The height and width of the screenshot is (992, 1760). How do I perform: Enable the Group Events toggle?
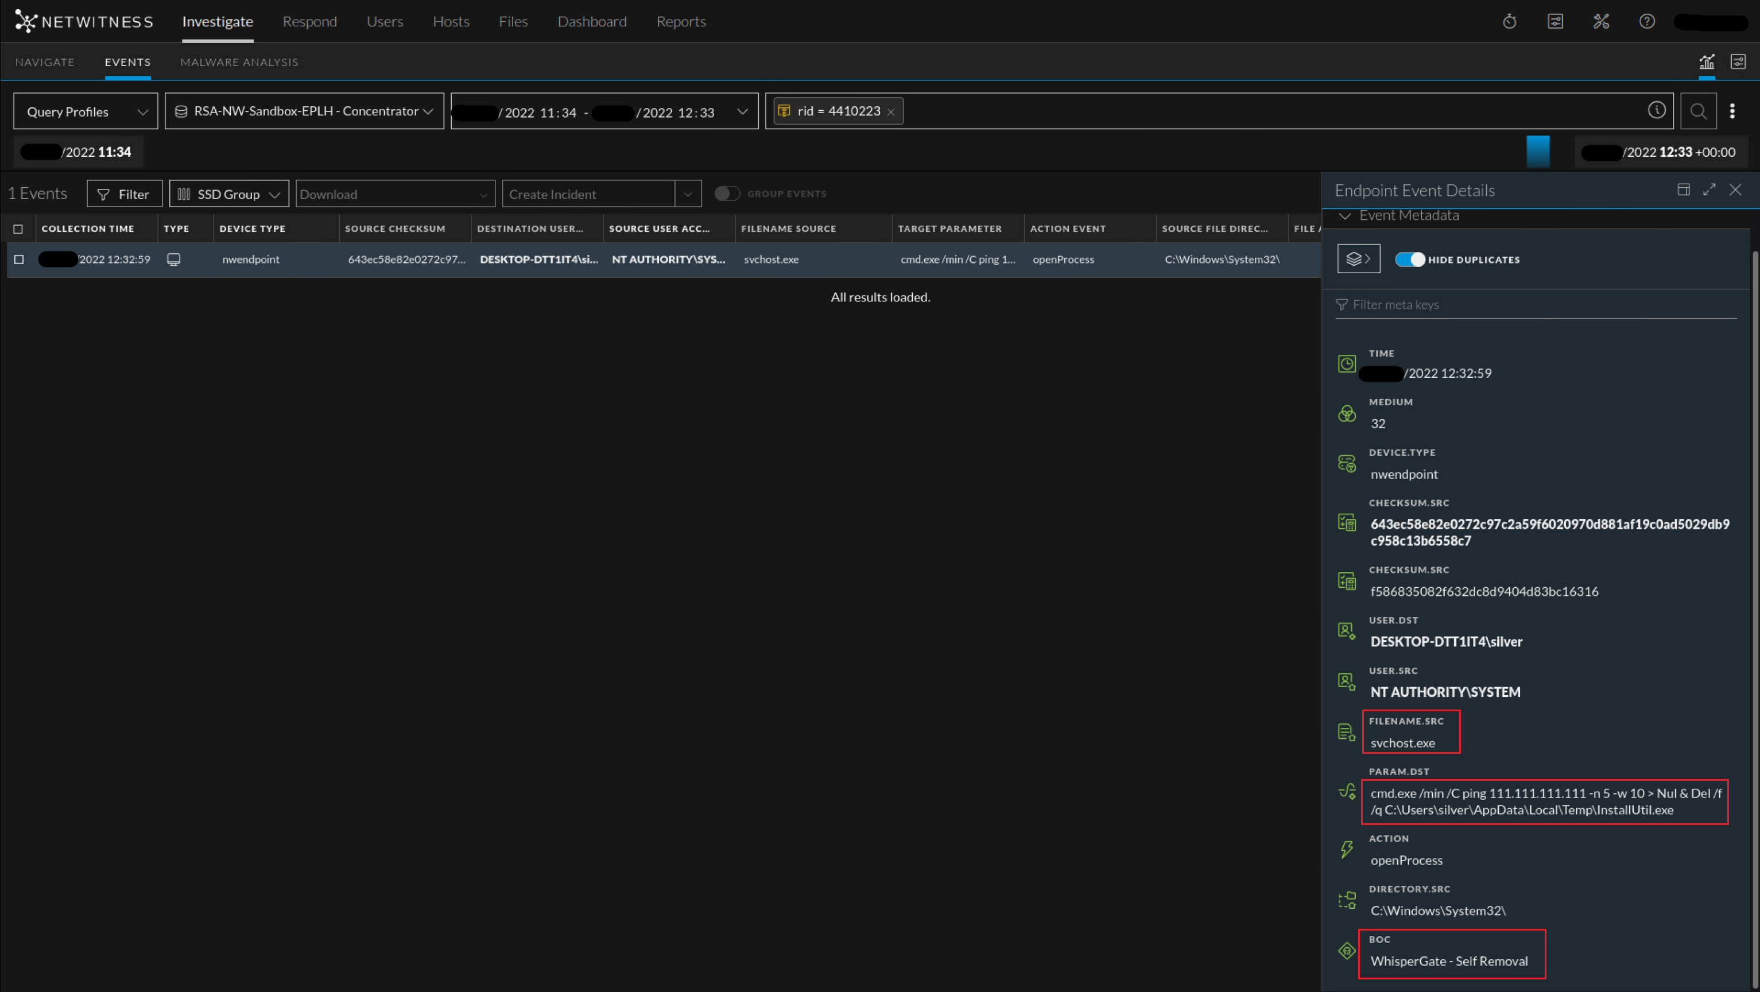[727, 194]
